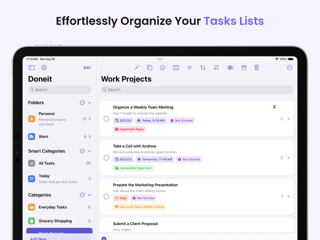This screenshot has width=320, height=240.
Task: Click Has to Be Done Within a Week tag
Action: [139, 207]
